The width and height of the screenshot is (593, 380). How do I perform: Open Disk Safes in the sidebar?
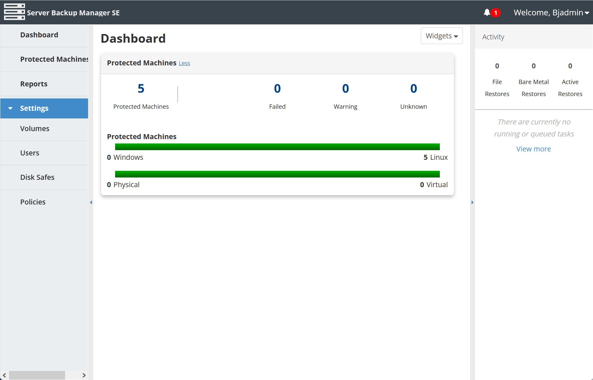point(44,177)
